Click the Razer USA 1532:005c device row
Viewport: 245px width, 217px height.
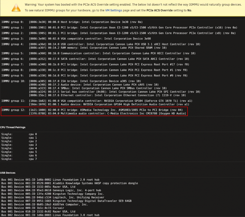pos(38,187)
